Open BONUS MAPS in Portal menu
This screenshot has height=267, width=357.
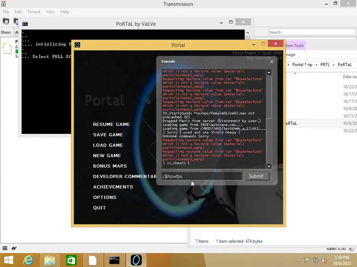[110, 166]
